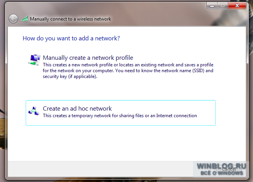
Task: Choose Manually create a network profile
Action: pyautogui.click(x=121, y=67)
